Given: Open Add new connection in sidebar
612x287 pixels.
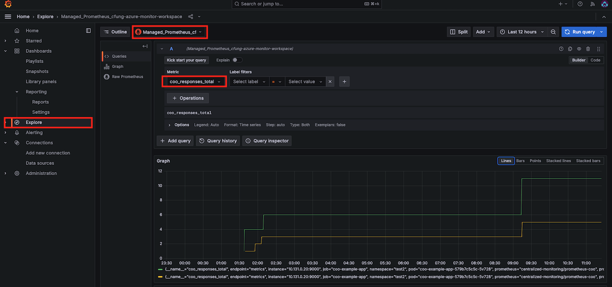Looking at the screenshot, I should coord(48,153).
